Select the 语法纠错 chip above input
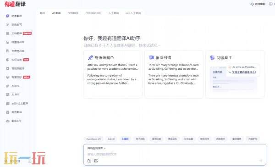 pyautogui.click(x=156, y=139)
